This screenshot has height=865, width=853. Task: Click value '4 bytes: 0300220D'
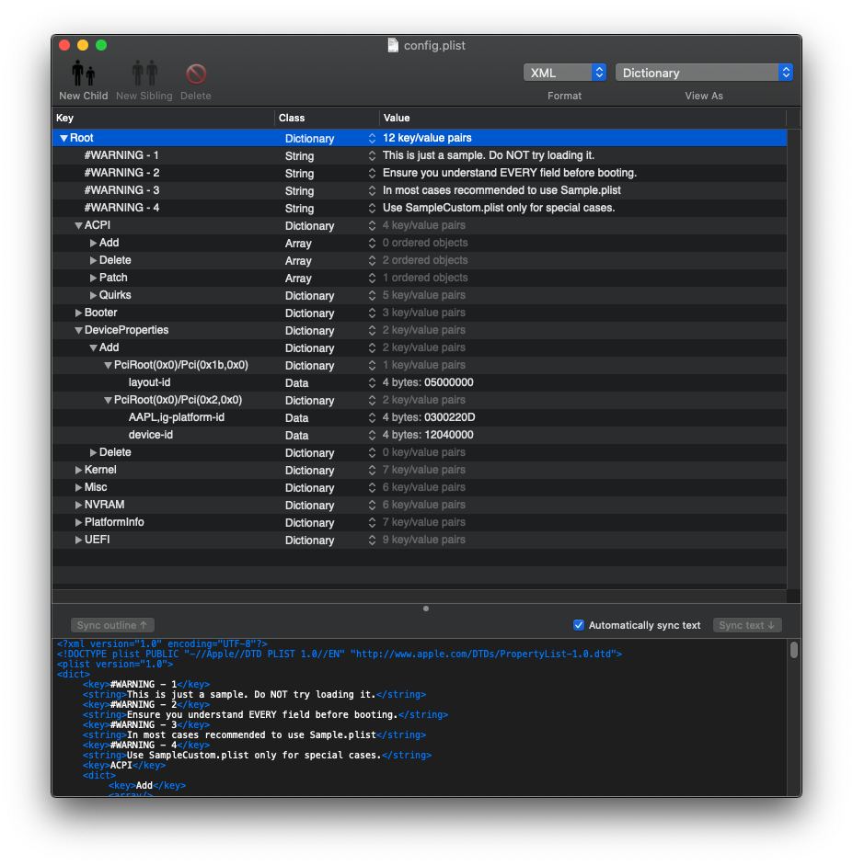429,417
